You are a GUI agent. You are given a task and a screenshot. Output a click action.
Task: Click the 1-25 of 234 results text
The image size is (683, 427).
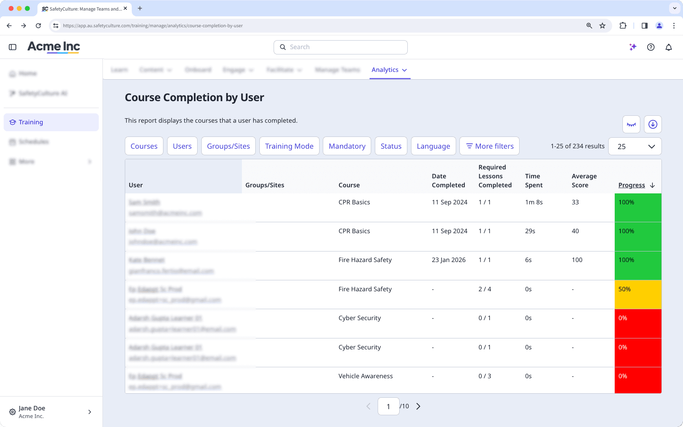[x=577, y=146]
